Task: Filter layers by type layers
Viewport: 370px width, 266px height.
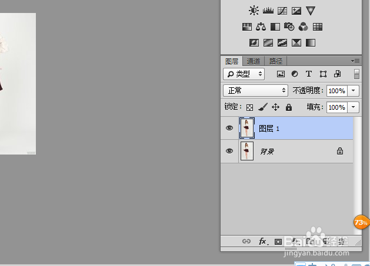Action: tap(309, 74)
